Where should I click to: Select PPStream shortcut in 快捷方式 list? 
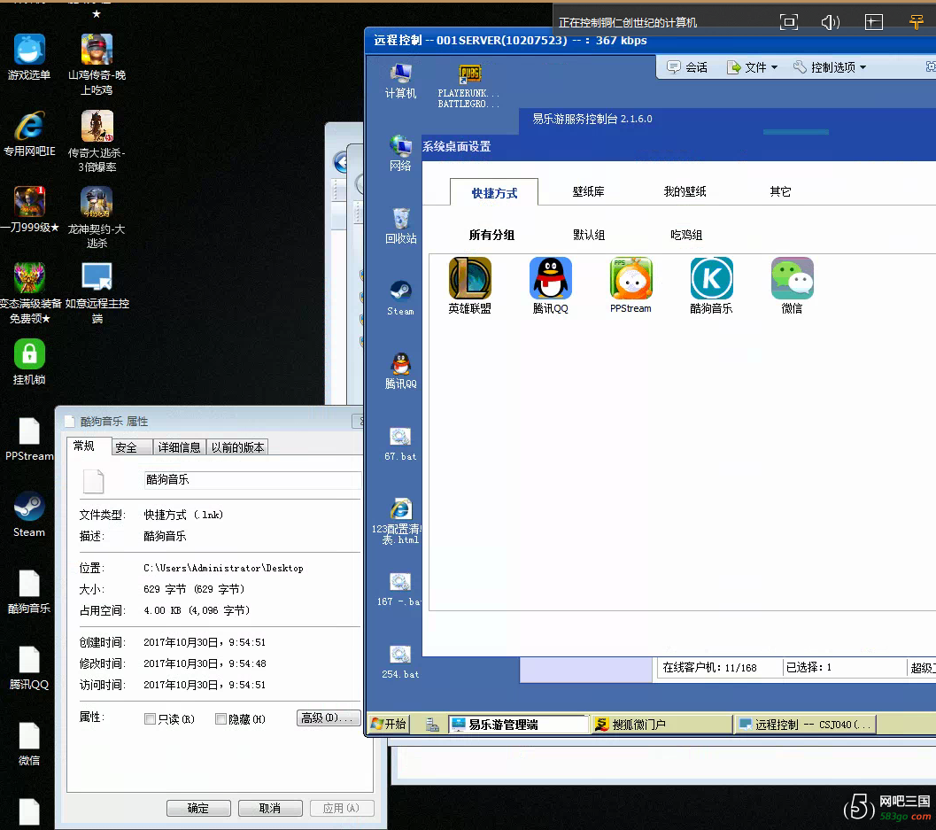pos(631,285)
